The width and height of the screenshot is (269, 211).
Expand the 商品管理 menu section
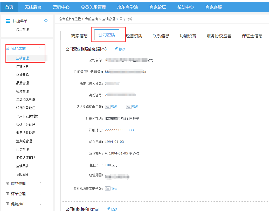(x=7, y=184)
